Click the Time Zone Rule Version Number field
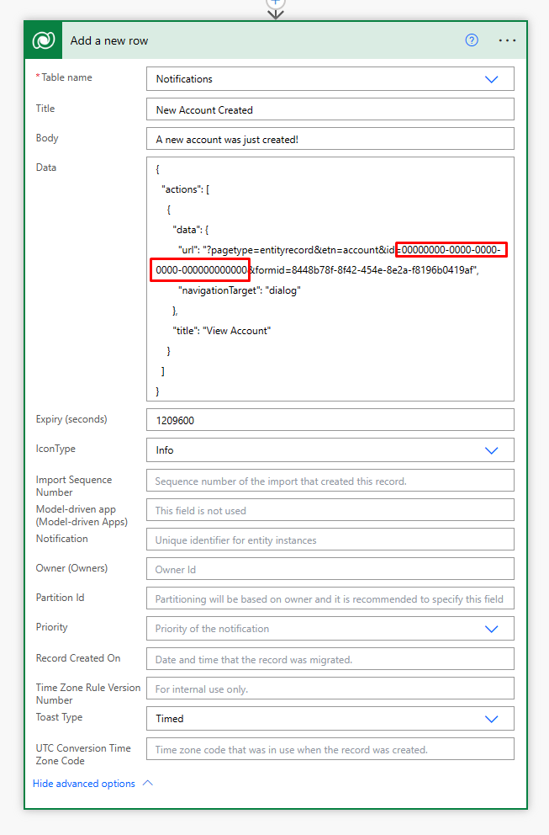 tap(330, 689)
